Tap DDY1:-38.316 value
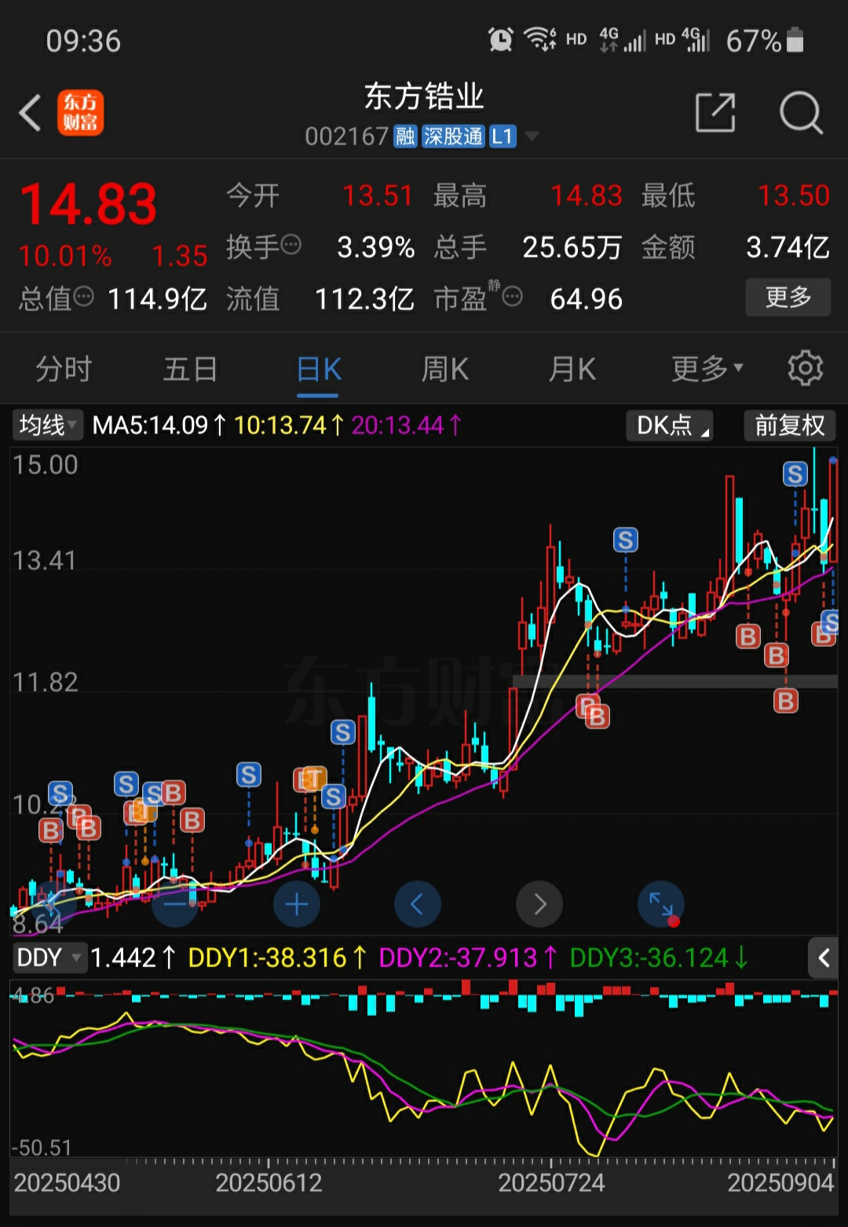848x1227 pixels. click(277, 958)
